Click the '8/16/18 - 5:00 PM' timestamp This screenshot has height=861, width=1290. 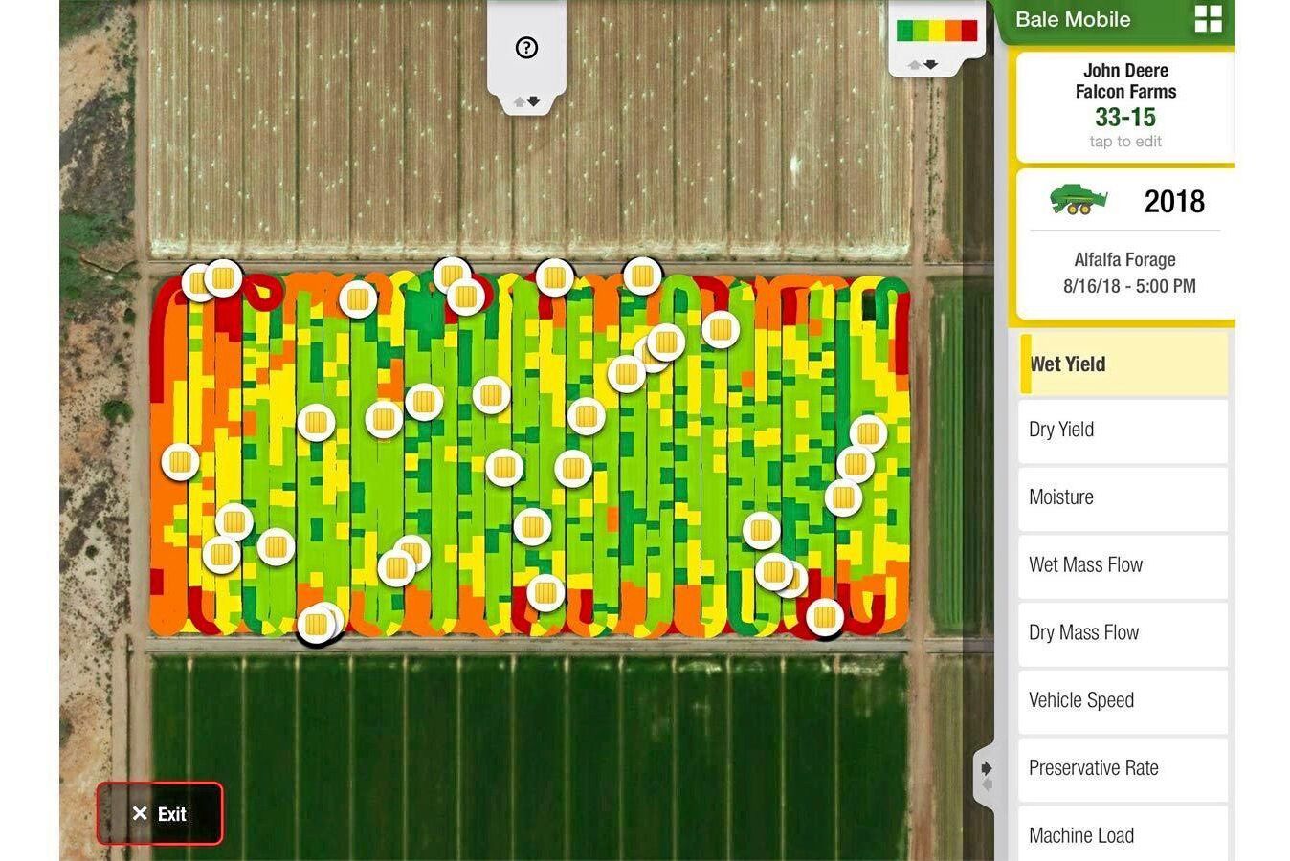point(1129,285)
